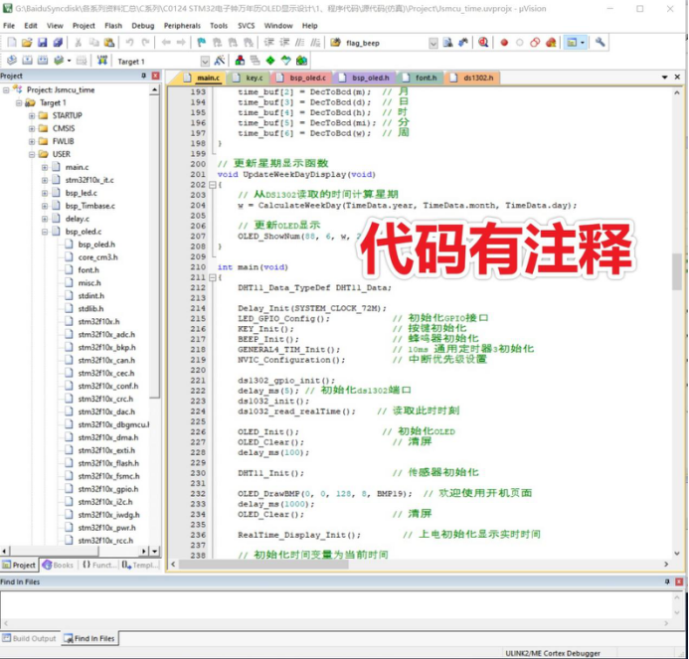Insert breakpoint red dot icon

tap(504, 43)
